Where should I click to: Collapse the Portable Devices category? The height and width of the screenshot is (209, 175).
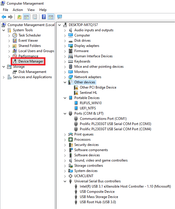pos(65,98)
